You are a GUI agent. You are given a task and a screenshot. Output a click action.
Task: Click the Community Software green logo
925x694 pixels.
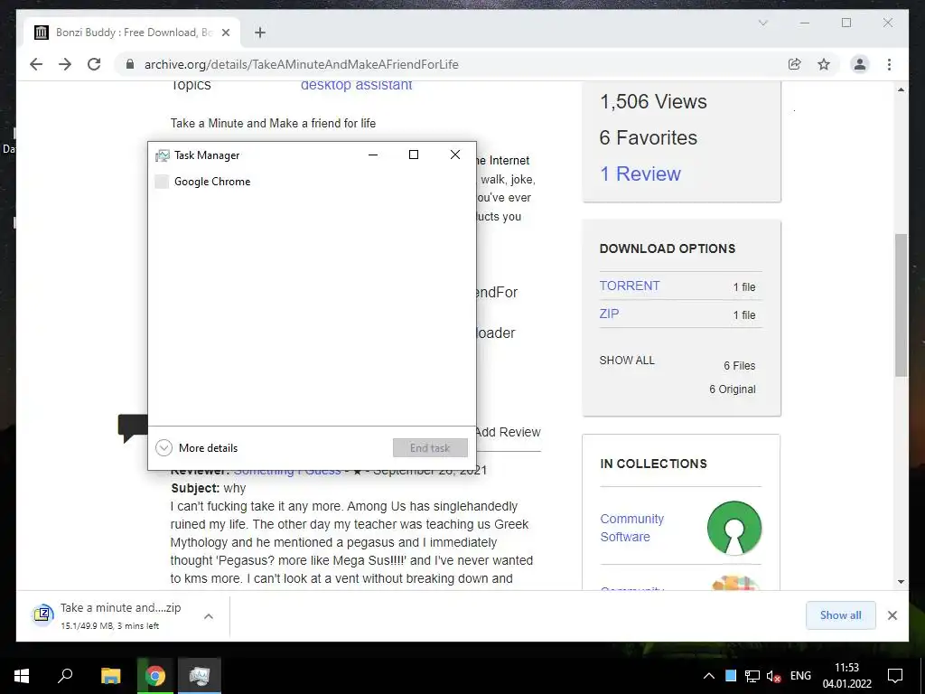click(x=734, y=528)
